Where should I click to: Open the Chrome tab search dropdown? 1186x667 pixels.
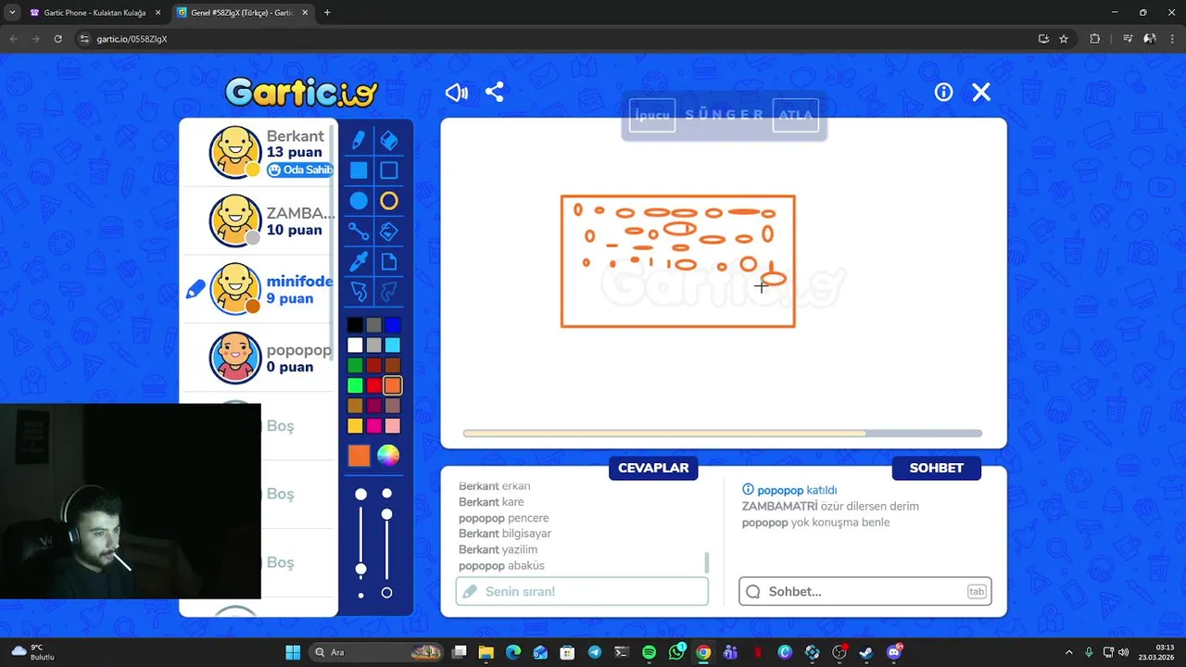coord(12,13)
